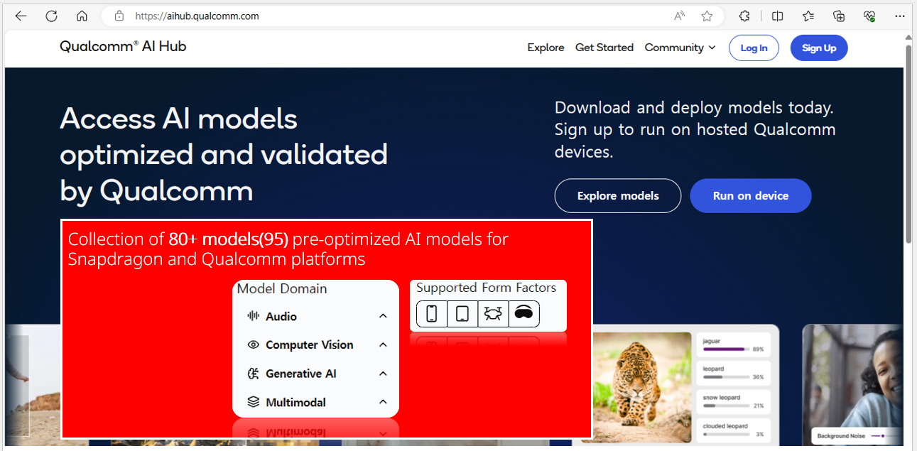Click the Run on device button
This screenshot has height=451, width=917.
[x=751, y=196]
